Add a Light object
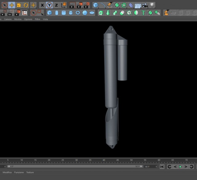197x180 pixels. coord(152,5)
